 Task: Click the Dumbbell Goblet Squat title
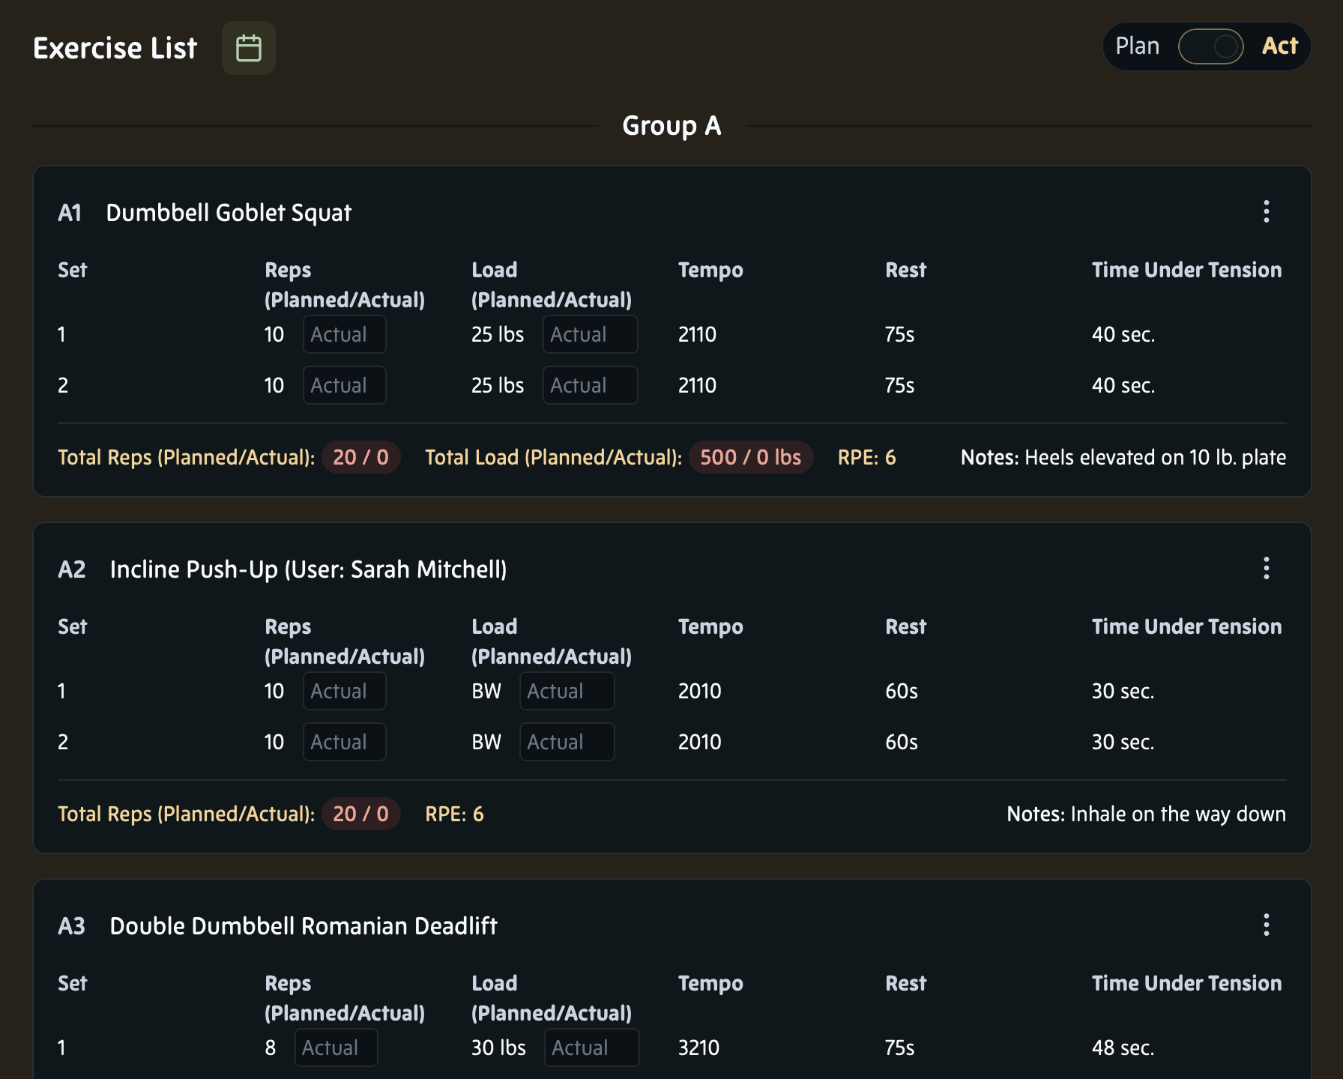229,213
